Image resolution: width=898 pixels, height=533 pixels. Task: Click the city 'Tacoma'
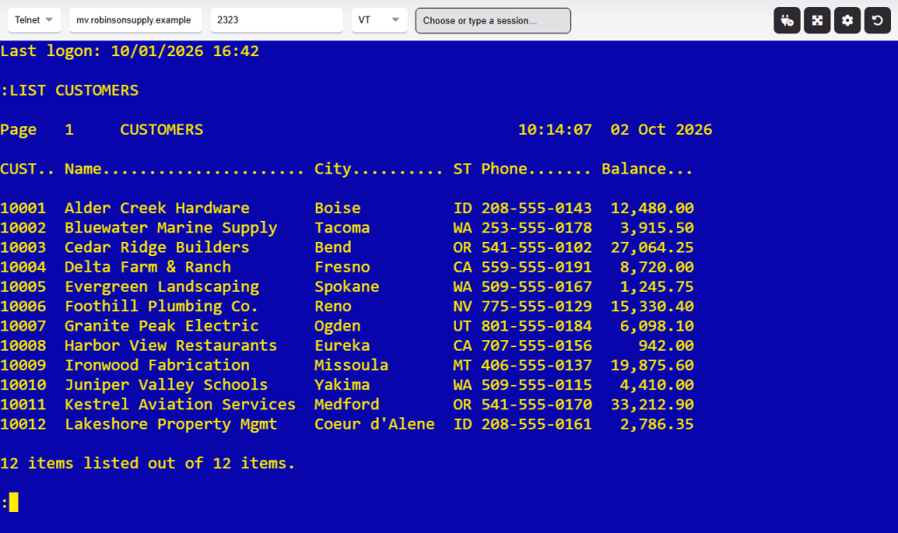point(342,228)
